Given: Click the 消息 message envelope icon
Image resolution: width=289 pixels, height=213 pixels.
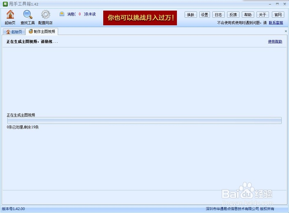Looking at the screenshot, I should coord(62,14).
